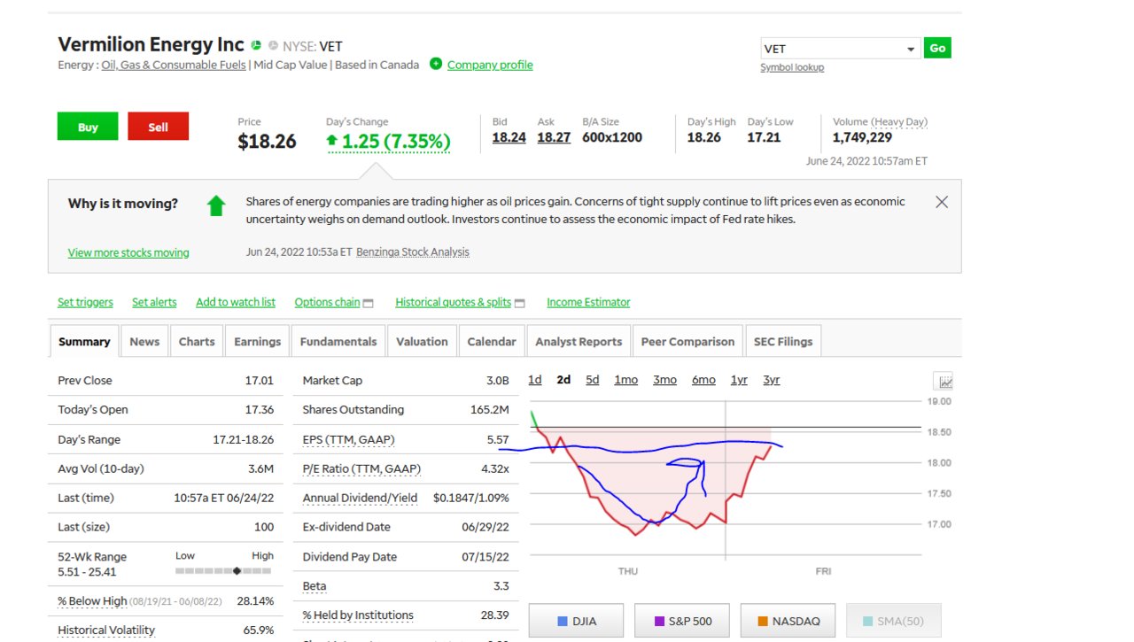
Task: Click the Volume (Heavy Day) label
Action: tap(880, 122)
